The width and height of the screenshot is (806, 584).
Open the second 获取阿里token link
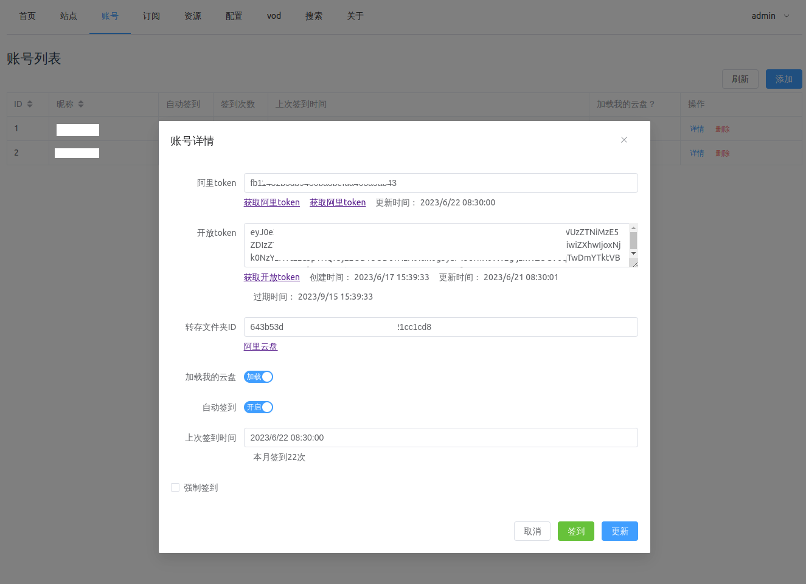pos(338,202)
